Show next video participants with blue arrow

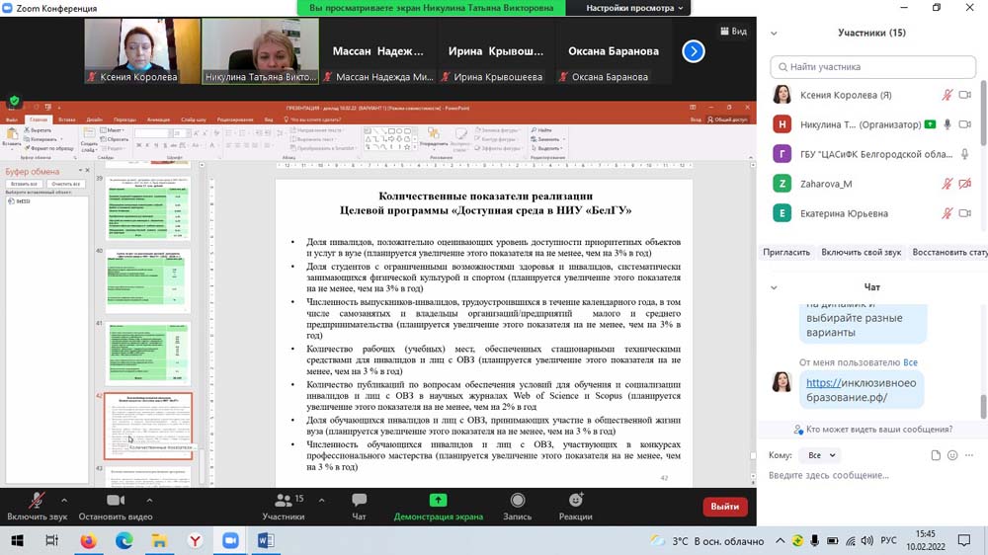click(694, 51)
